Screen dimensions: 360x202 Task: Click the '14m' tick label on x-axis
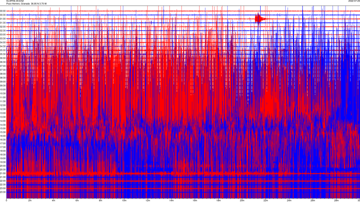[171, 201]
